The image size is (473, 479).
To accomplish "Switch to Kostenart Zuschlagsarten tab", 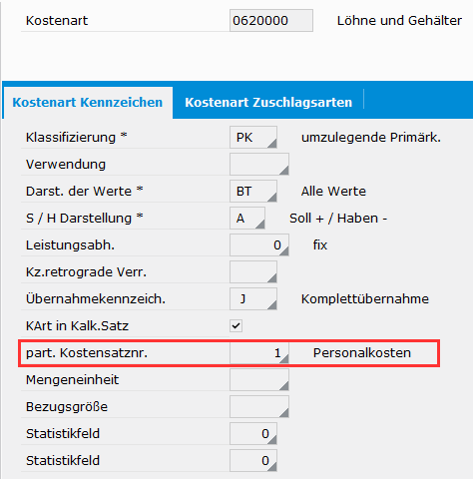I will (268, 102).
